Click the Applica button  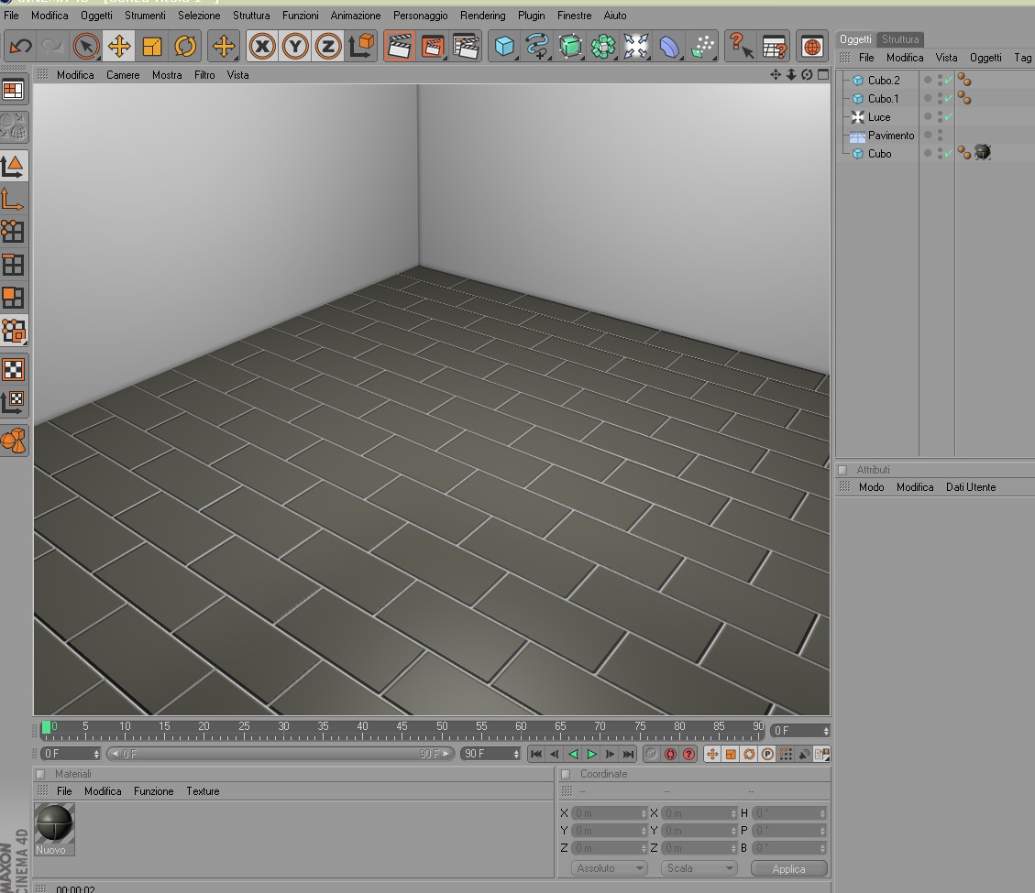click(788, 868)
